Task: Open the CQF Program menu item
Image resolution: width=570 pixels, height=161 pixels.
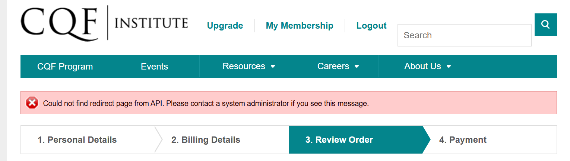Action: click(x=65, y=67)
